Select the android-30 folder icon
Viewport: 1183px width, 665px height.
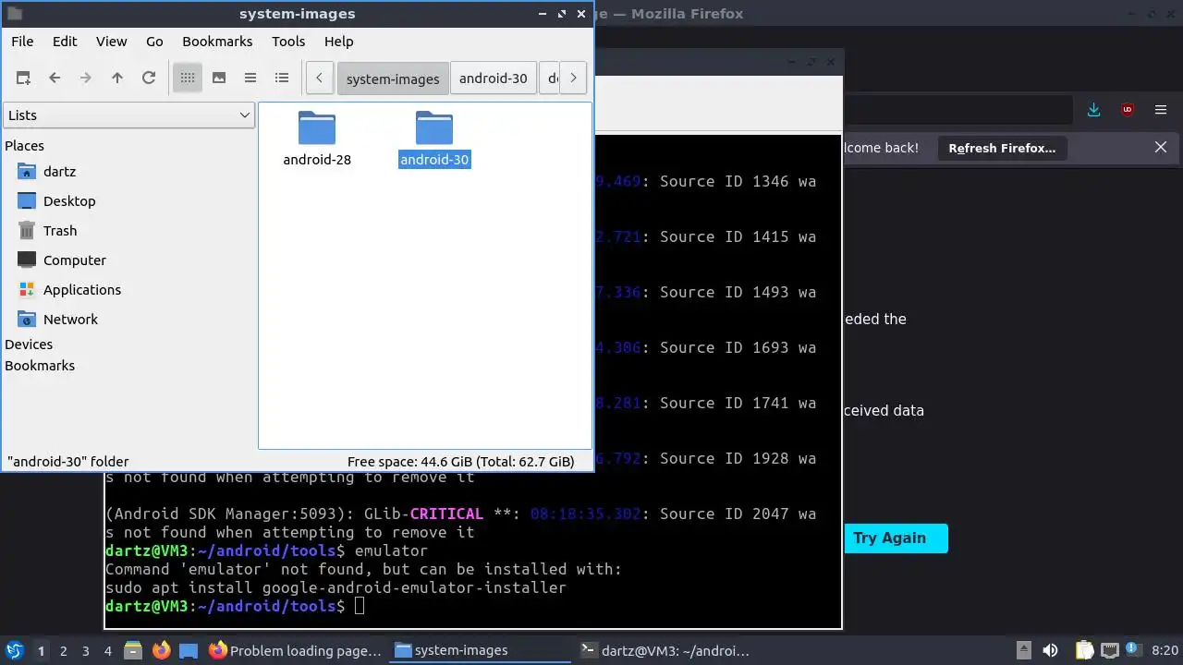point(434,127)
